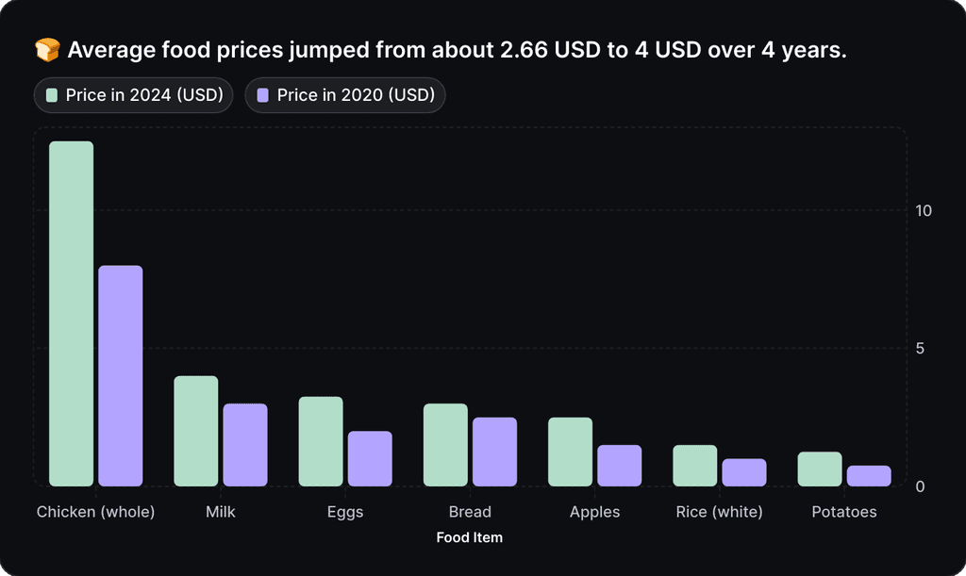966x576 pixels.
Task: Click the Chicken (whole) axis label
Action: [95, 512]
